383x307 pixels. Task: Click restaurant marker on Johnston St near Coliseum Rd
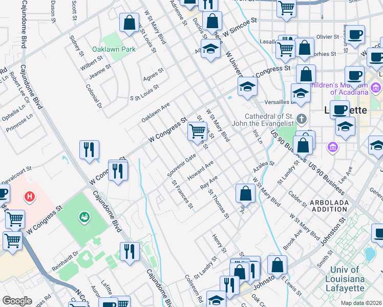229,287
